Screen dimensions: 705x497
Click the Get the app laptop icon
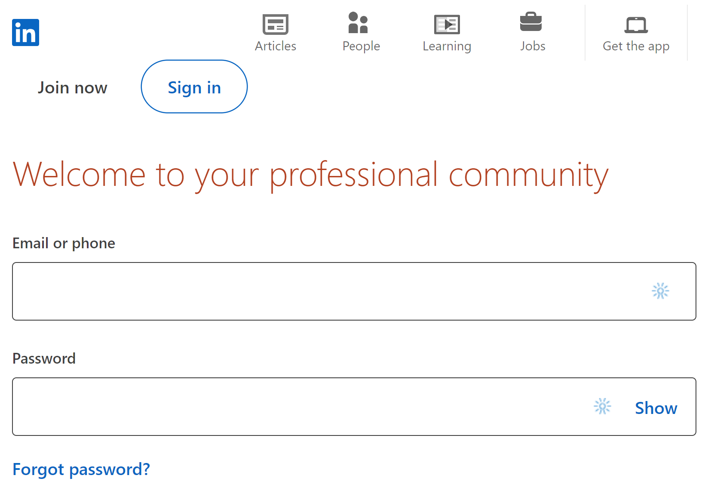pyautogui.click(x=636, y=25)
